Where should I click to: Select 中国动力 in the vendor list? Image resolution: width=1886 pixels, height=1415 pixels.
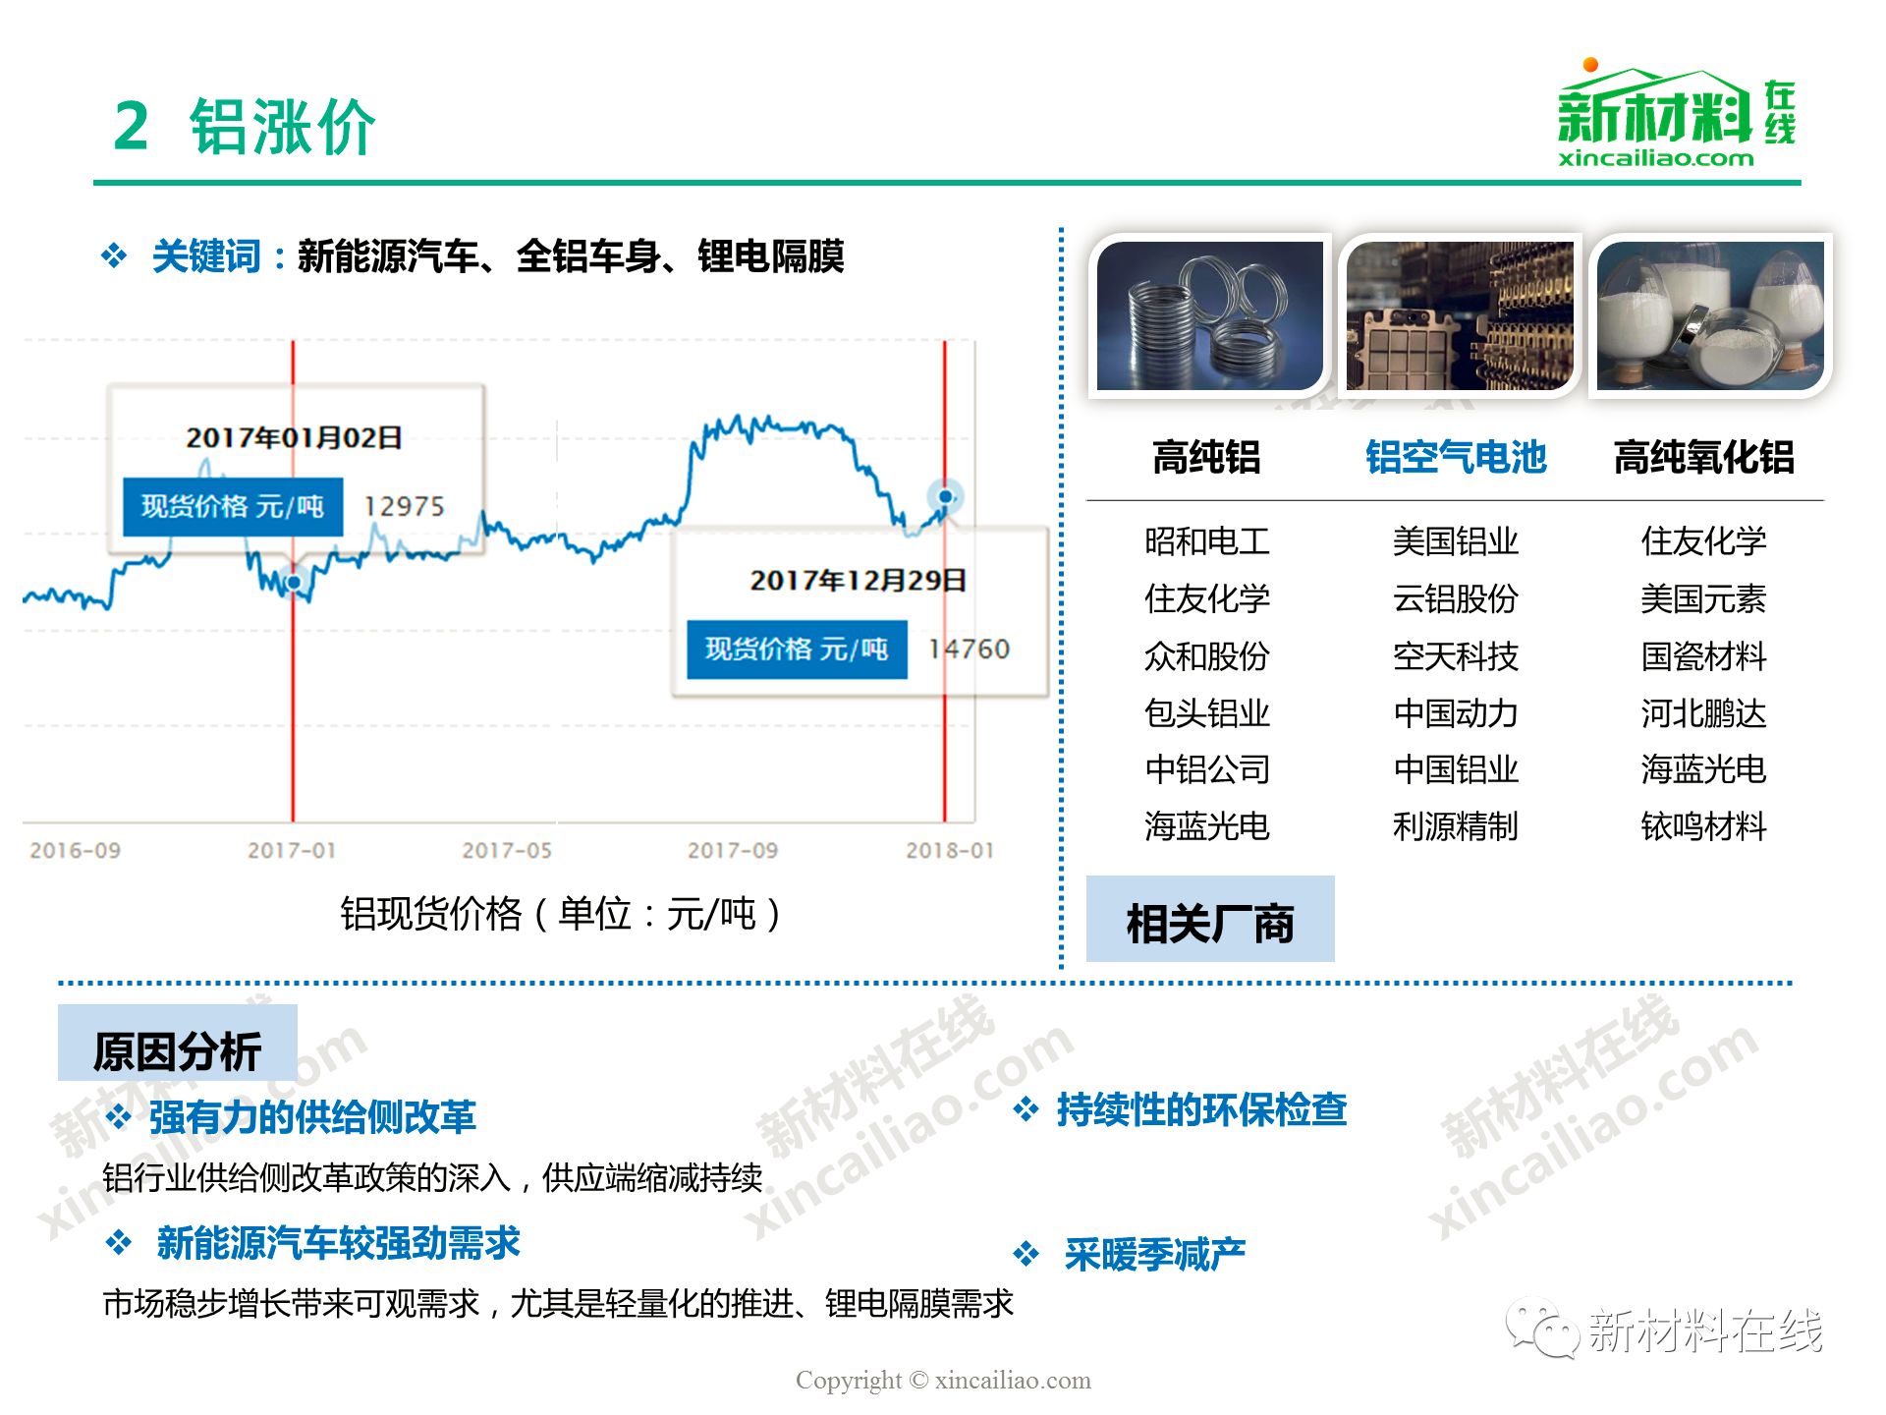(1456, 712)
